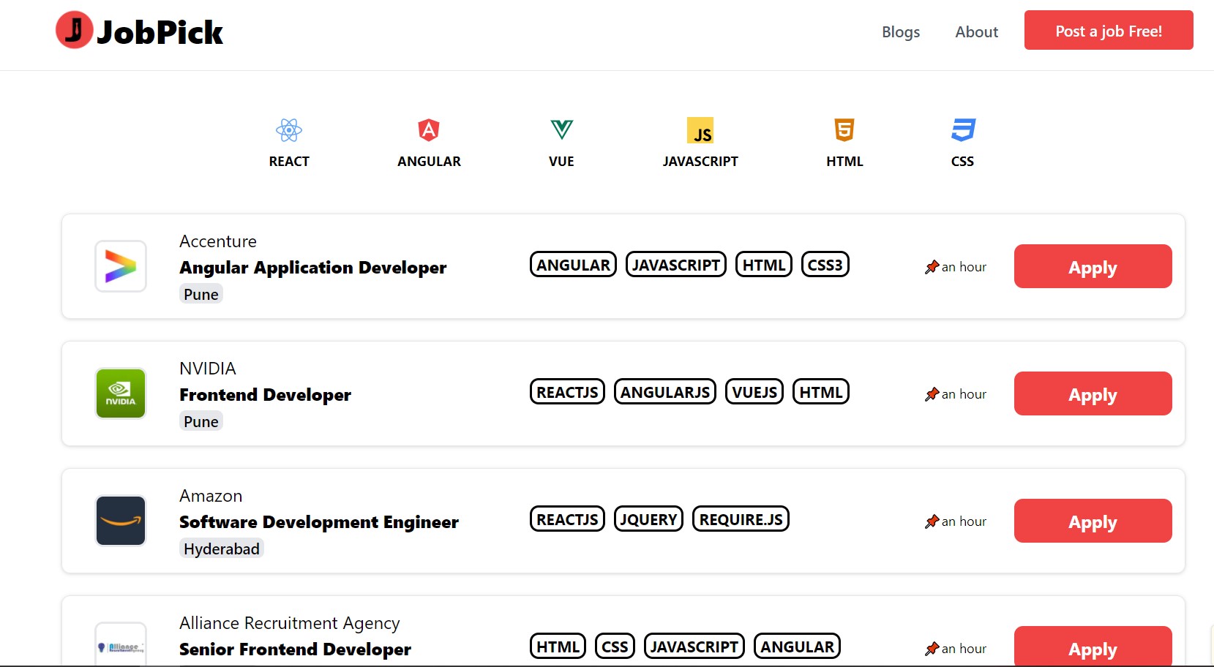The height and width of the screenshot is (667, 1214).
Task: Click Hyderabad location on Amazon job
Action: coord(222,549)
